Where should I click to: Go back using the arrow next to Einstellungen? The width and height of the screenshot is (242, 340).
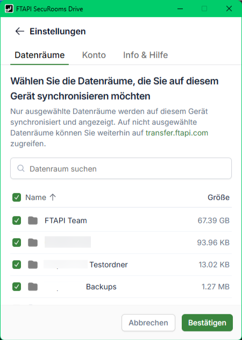click(x=19, y=31)
